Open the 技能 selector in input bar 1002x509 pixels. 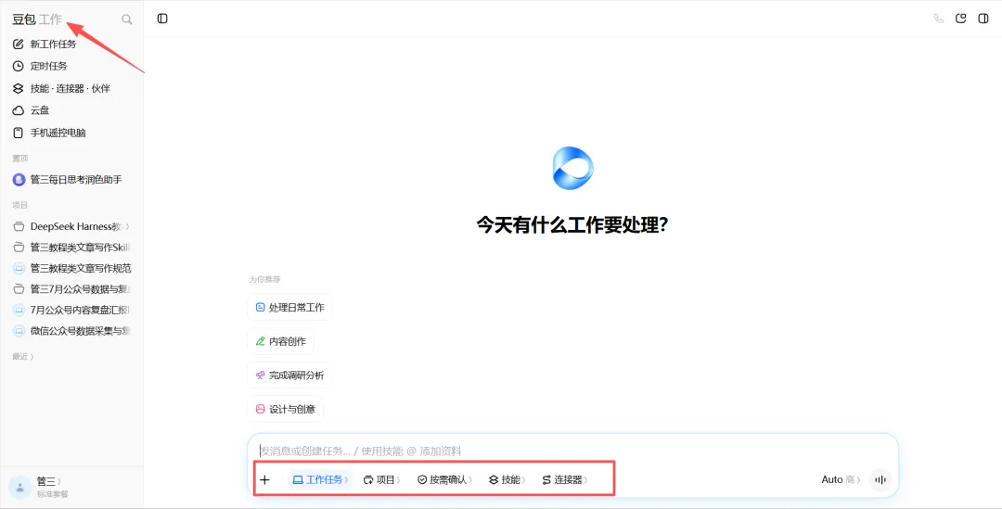[507, 479]
